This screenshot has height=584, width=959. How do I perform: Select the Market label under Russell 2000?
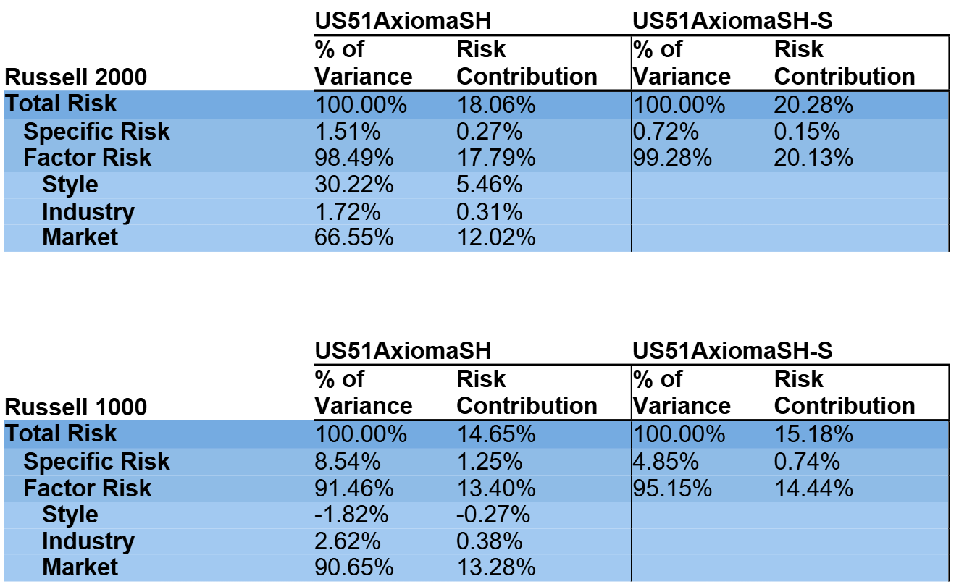click(x=80, y=237)
